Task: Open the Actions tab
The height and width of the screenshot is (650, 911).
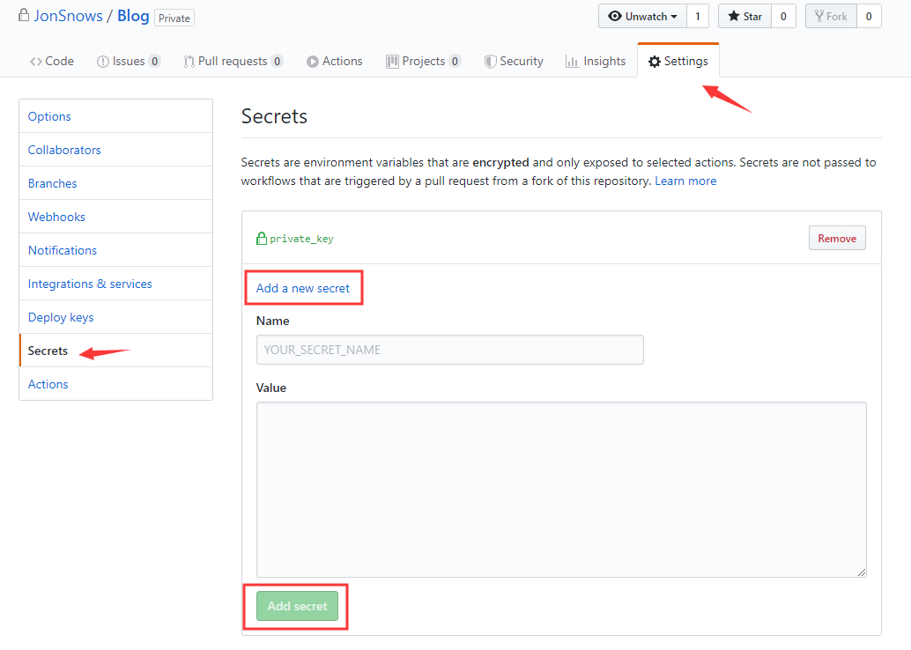Action: click(x=335, y=62)
